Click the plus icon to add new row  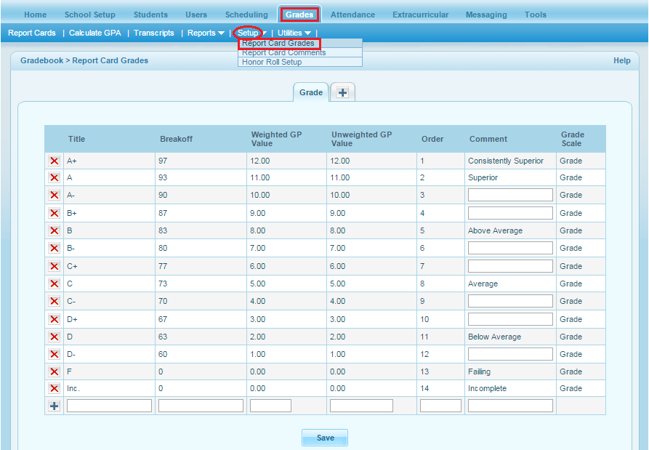[54, 406]
